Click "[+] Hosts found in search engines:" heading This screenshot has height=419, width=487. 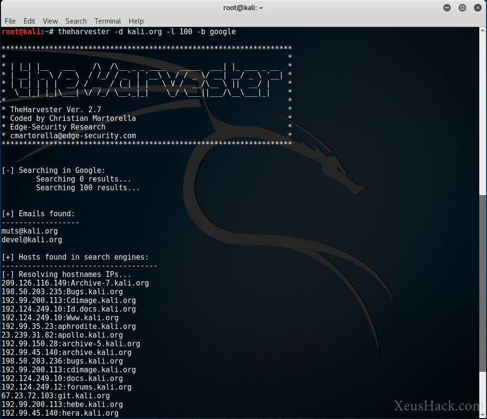click(x=75, y=257)
